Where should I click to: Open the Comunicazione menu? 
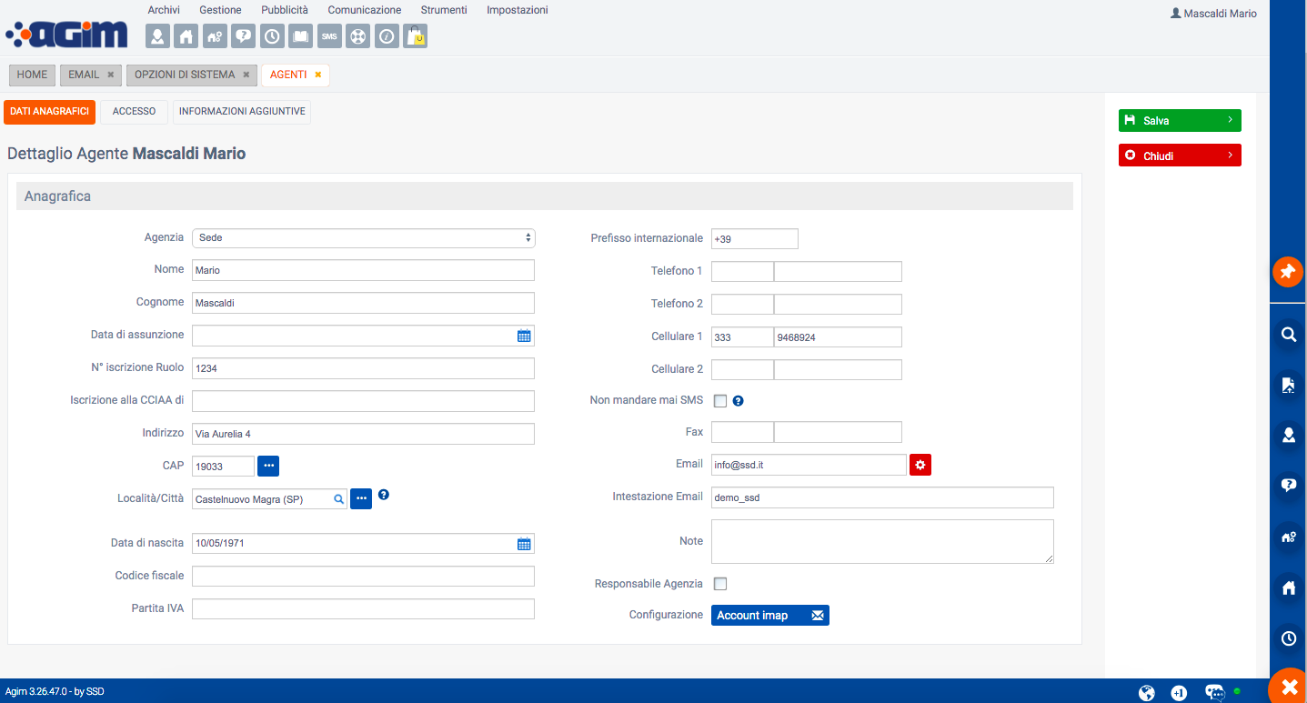pyautogui.click(x=365, y=10)
